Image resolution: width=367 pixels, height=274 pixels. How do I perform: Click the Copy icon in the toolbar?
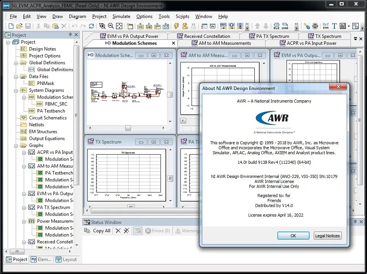(x=47, y=26)
